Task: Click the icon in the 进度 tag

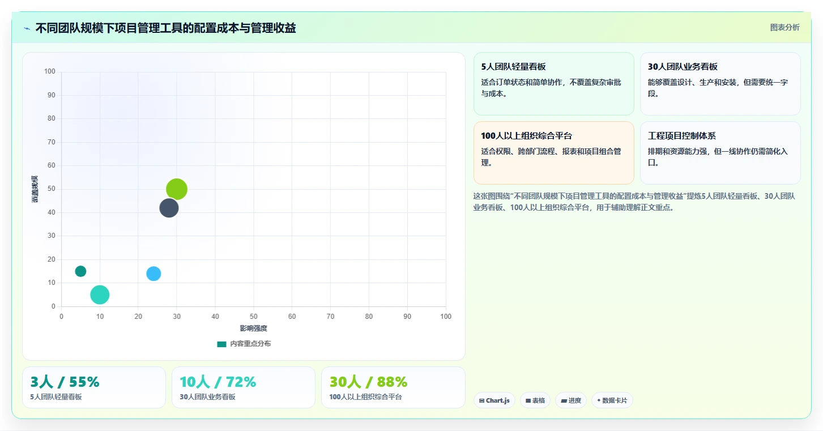Action: [x=564, y=400]
